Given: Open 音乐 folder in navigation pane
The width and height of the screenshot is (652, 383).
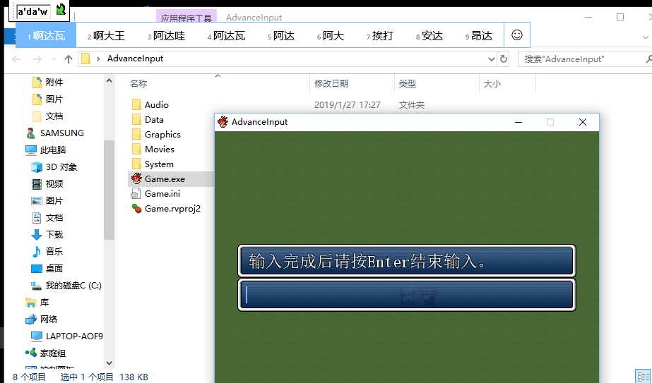Looking at the screenshot, I should tap(54, 251).
